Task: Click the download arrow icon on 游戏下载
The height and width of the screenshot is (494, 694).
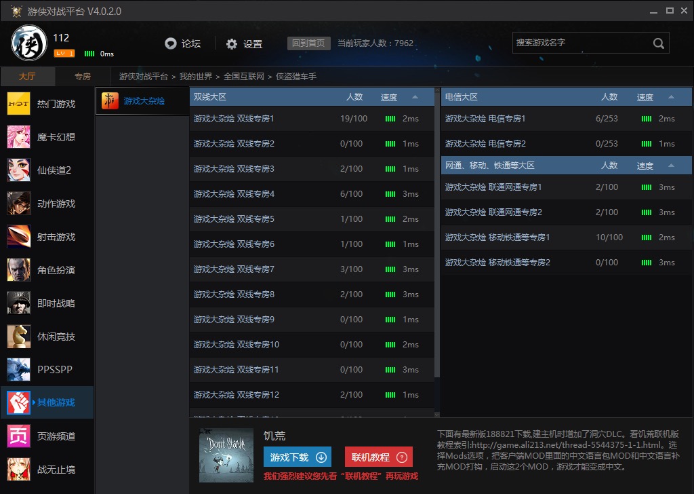Action: click(x=321, y=457)
